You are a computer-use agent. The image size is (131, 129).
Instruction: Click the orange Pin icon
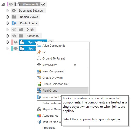pyautogui.click(x=39, y=52)
